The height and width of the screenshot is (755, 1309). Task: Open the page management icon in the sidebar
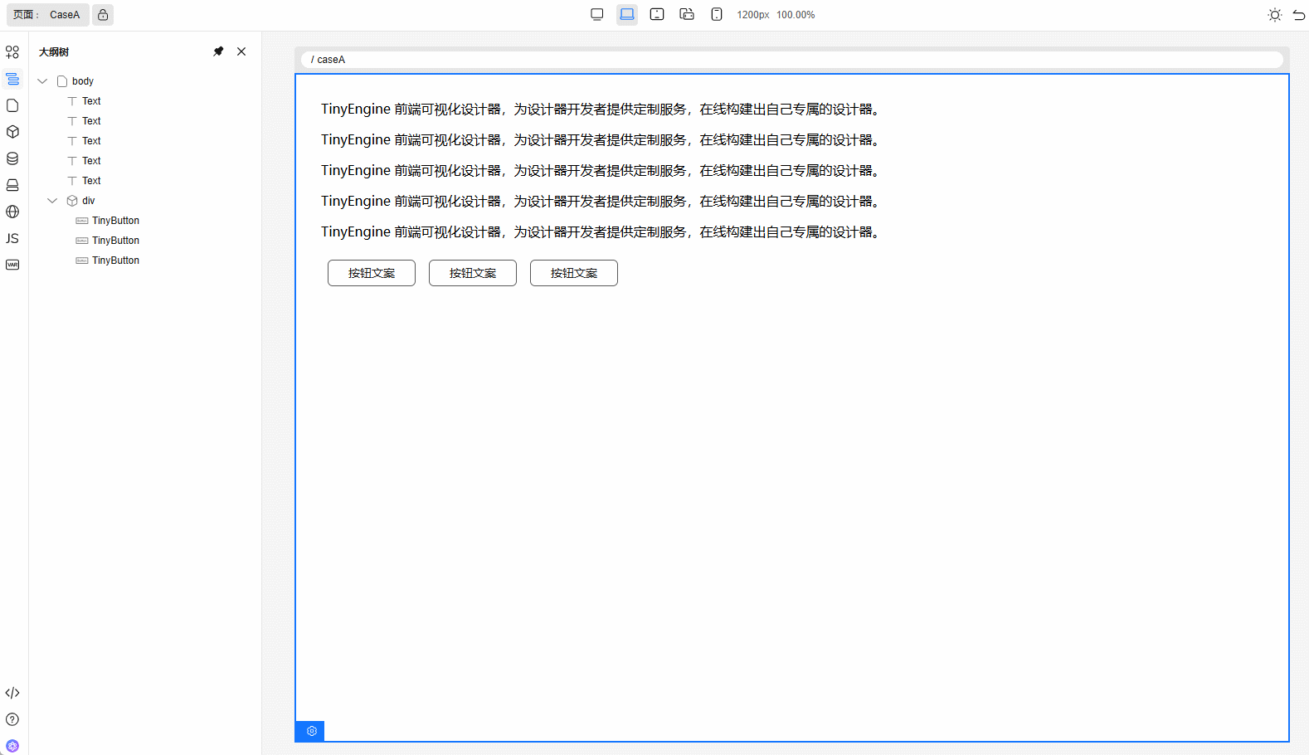pos(12,105)
